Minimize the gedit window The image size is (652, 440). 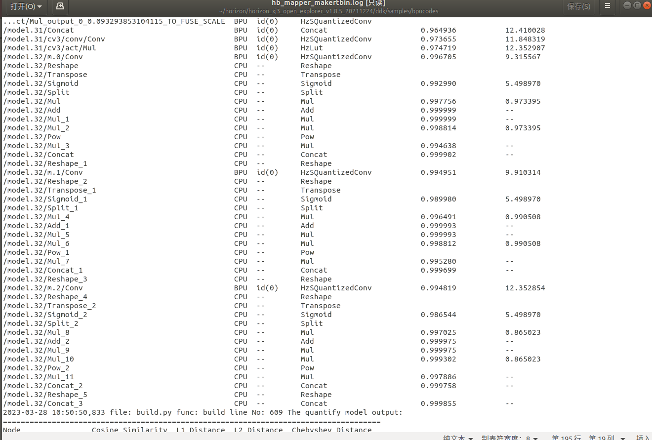tap(627, 5)
